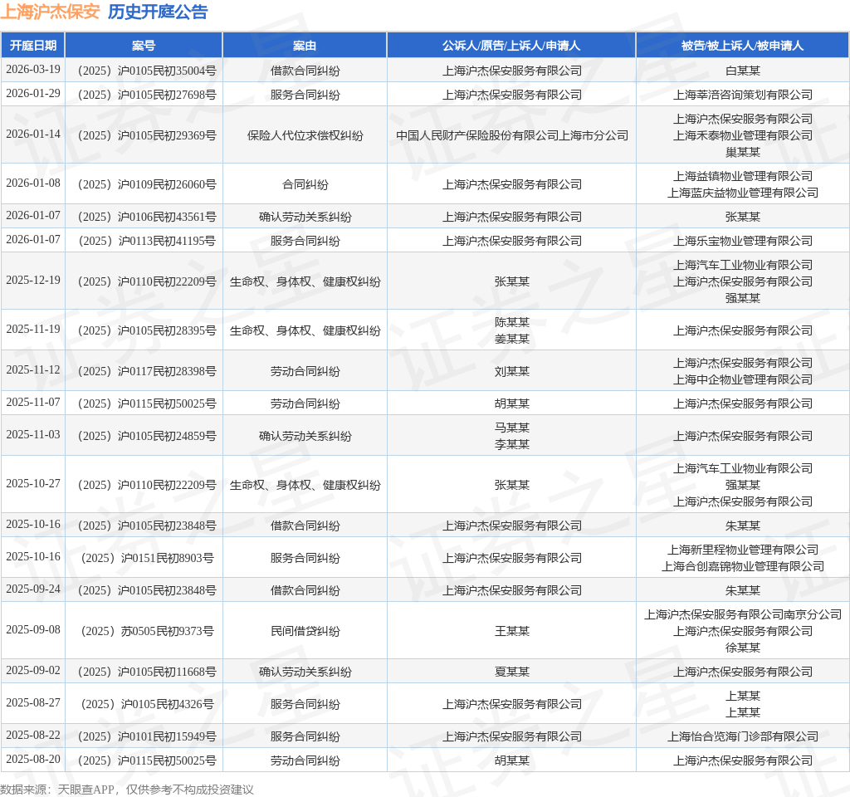Click plaintiff 姜某某

coord(511,339)
